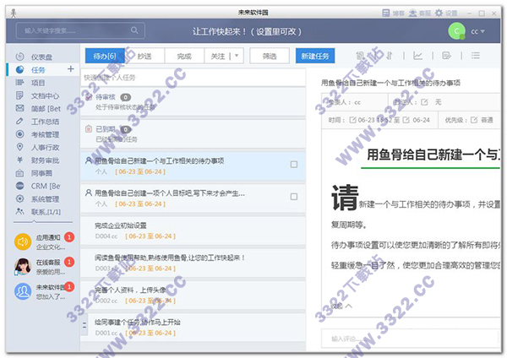Image resolution: width=507 pixels, height=358 pixels.
Task: Open 财务审批 in the sidebar
Action: [46, 160]
